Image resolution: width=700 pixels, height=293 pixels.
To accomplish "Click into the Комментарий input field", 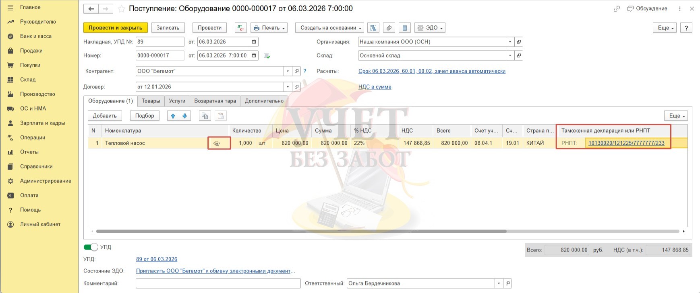I will point(218,283).
